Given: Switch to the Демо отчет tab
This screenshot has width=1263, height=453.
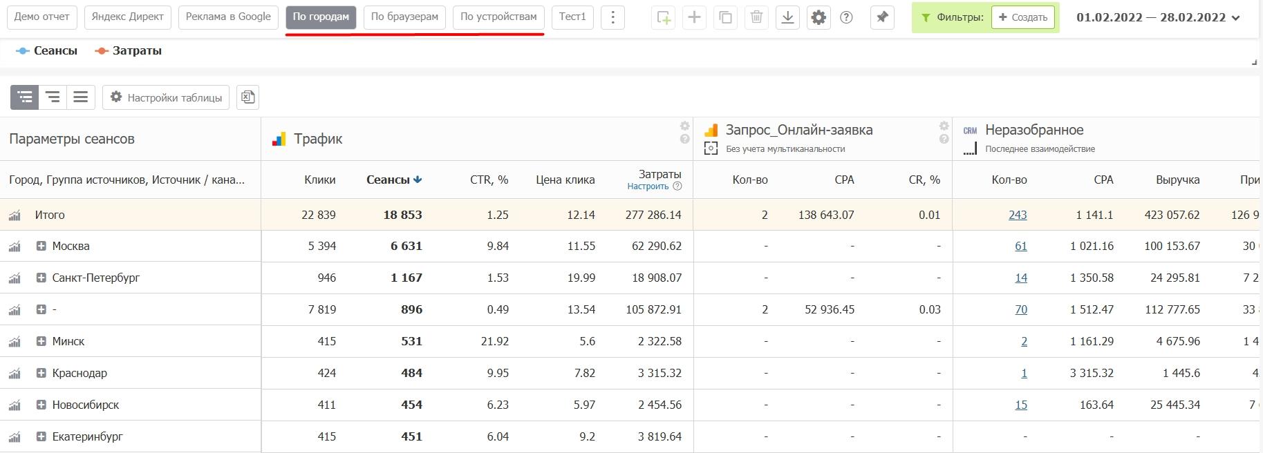Looking at the screenshot, I should [x=41, y=17].
